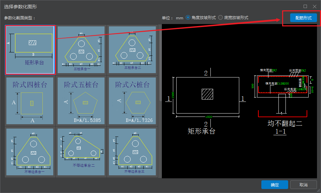The image size is (321, 193).
Task: Click the hatched column in plan preview
Action: click(x=207, y=94)
